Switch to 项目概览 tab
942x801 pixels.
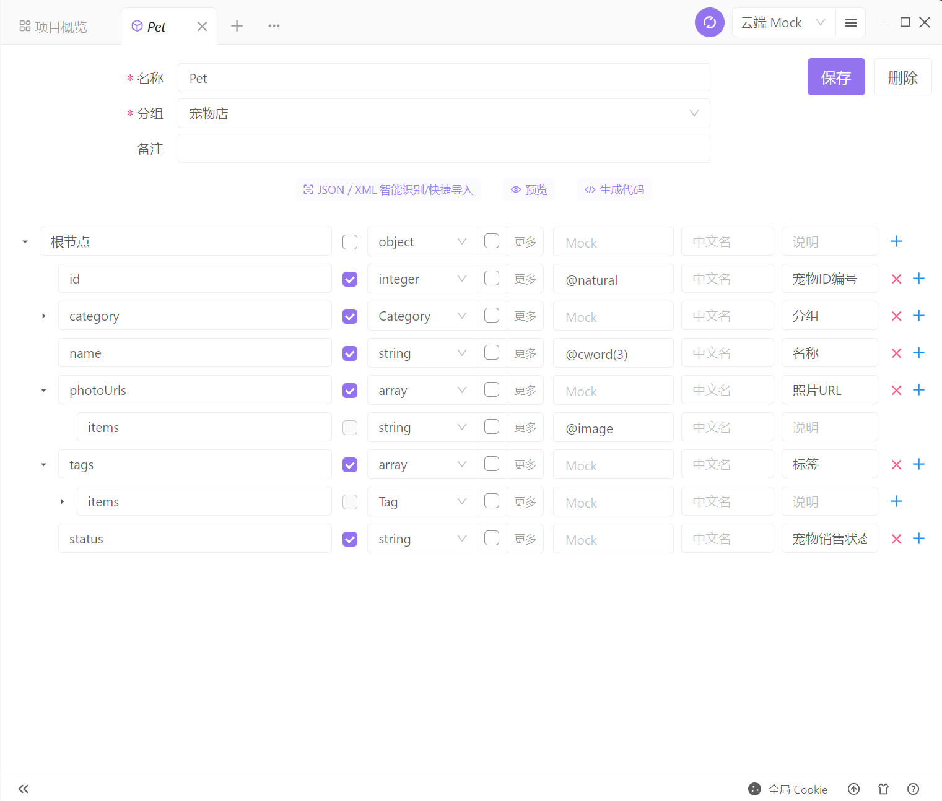click(53, 27)
